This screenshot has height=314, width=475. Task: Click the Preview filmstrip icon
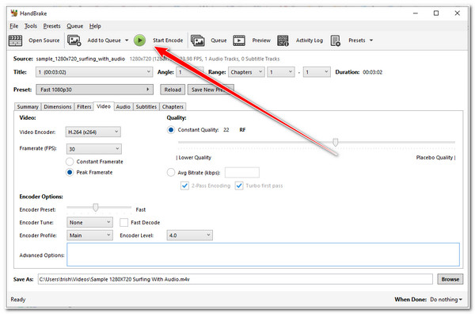pos(239,40)
